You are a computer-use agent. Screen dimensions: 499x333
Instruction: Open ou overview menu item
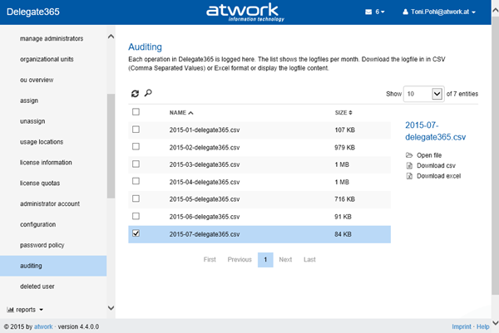pyautogui.click(x=37, y=80)
